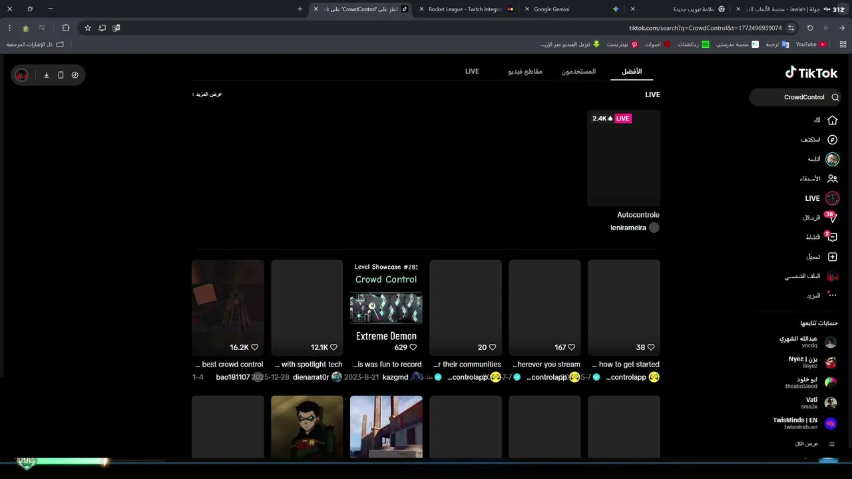Close the Google Gemini tab
The width and height of the screenshot is (852, 479).
coord(527,9)
